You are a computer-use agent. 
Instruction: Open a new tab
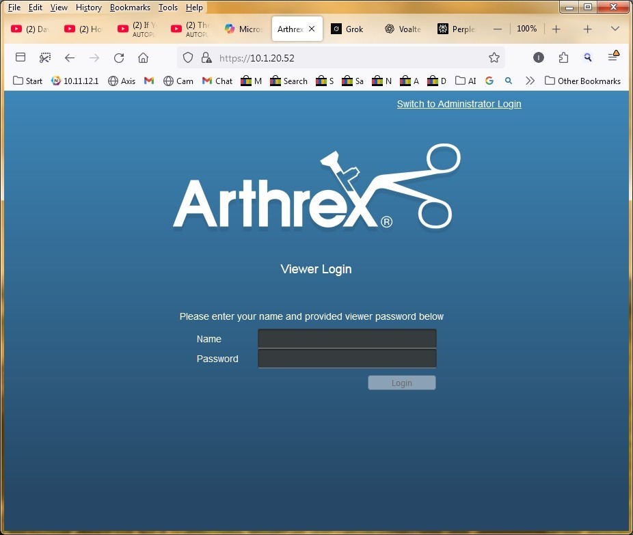coord(587,29)
